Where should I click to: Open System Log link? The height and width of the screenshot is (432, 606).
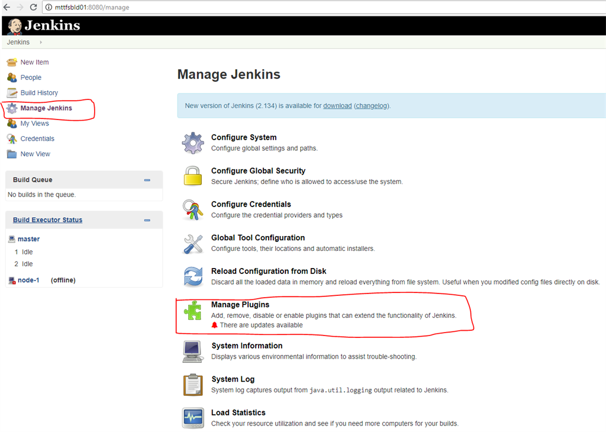pyautogui.click(x=233, y=379)
